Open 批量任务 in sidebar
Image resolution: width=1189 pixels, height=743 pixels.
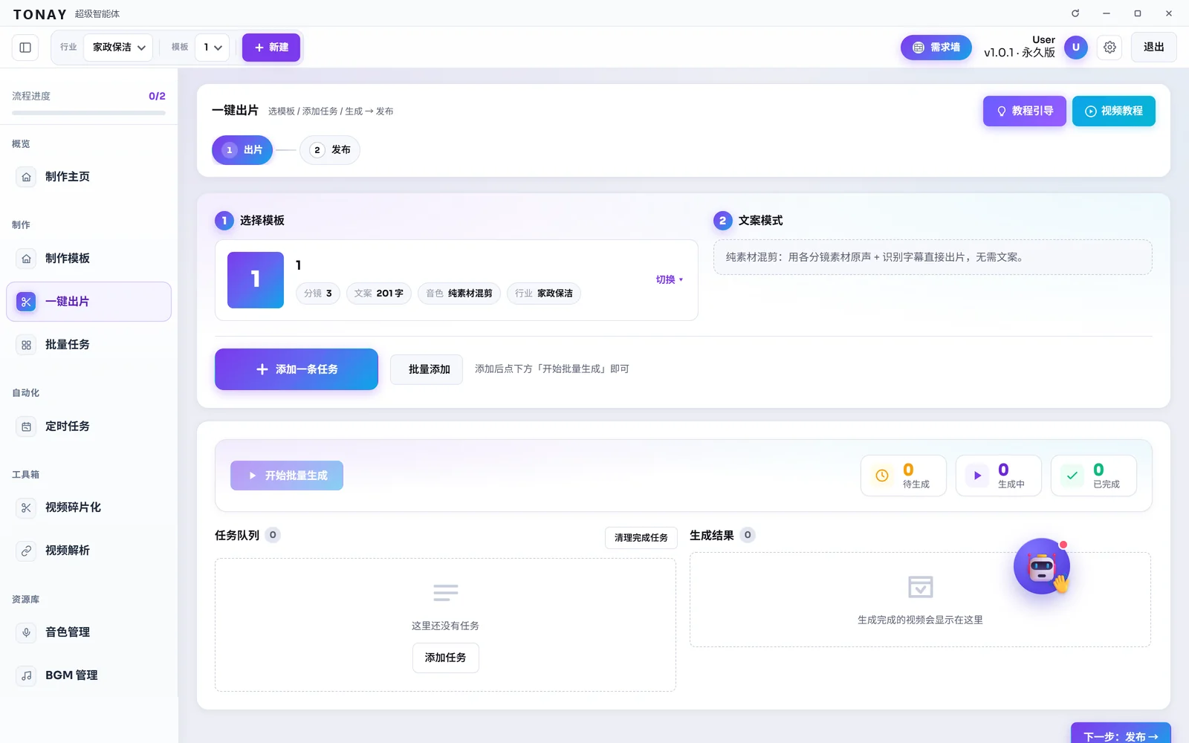point(88,345)
